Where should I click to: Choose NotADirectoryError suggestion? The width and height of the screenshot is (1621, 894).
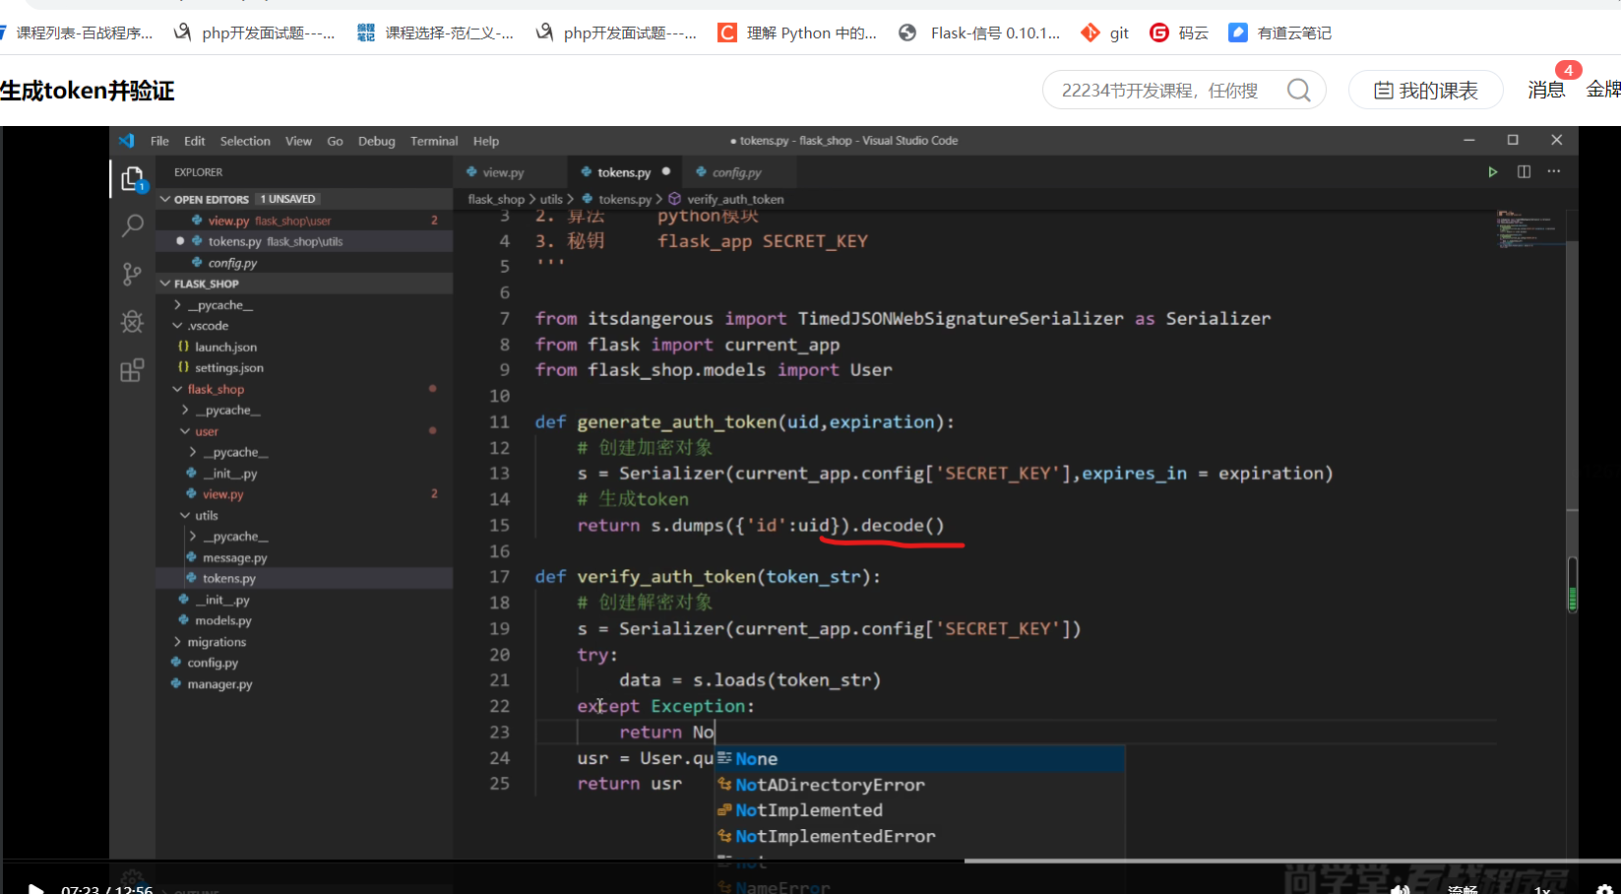(x=919, y=785)
